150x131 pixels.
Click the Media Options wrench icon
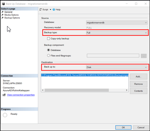[3, 15]
